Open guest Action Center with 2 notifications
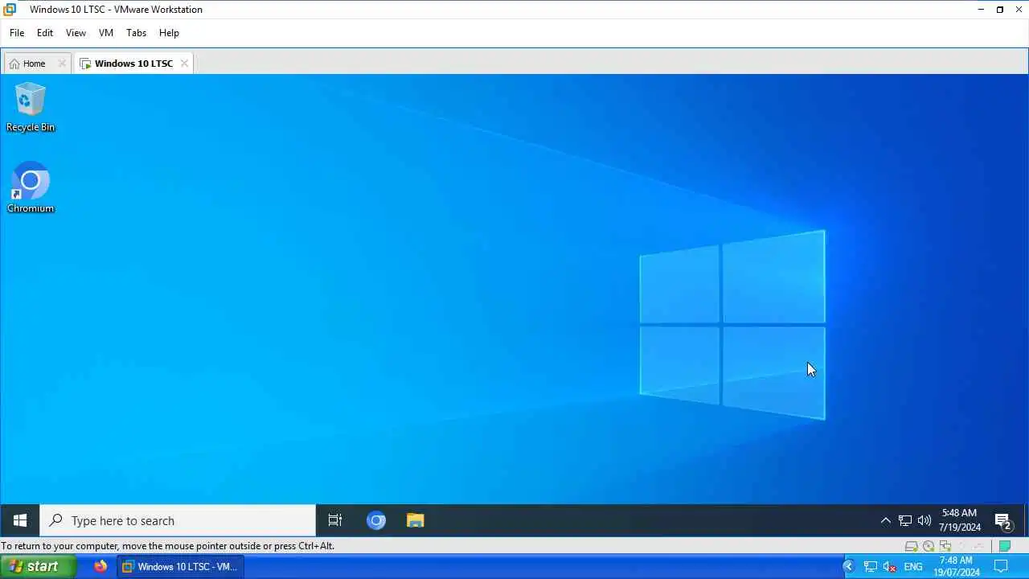Viewport: 1029px width, 579px height. tap(1002, 522)
